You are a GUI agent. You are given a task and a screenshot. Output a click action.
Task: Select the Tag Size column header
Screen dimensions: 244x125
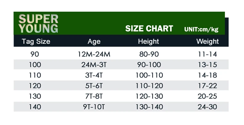click(36, 41)
